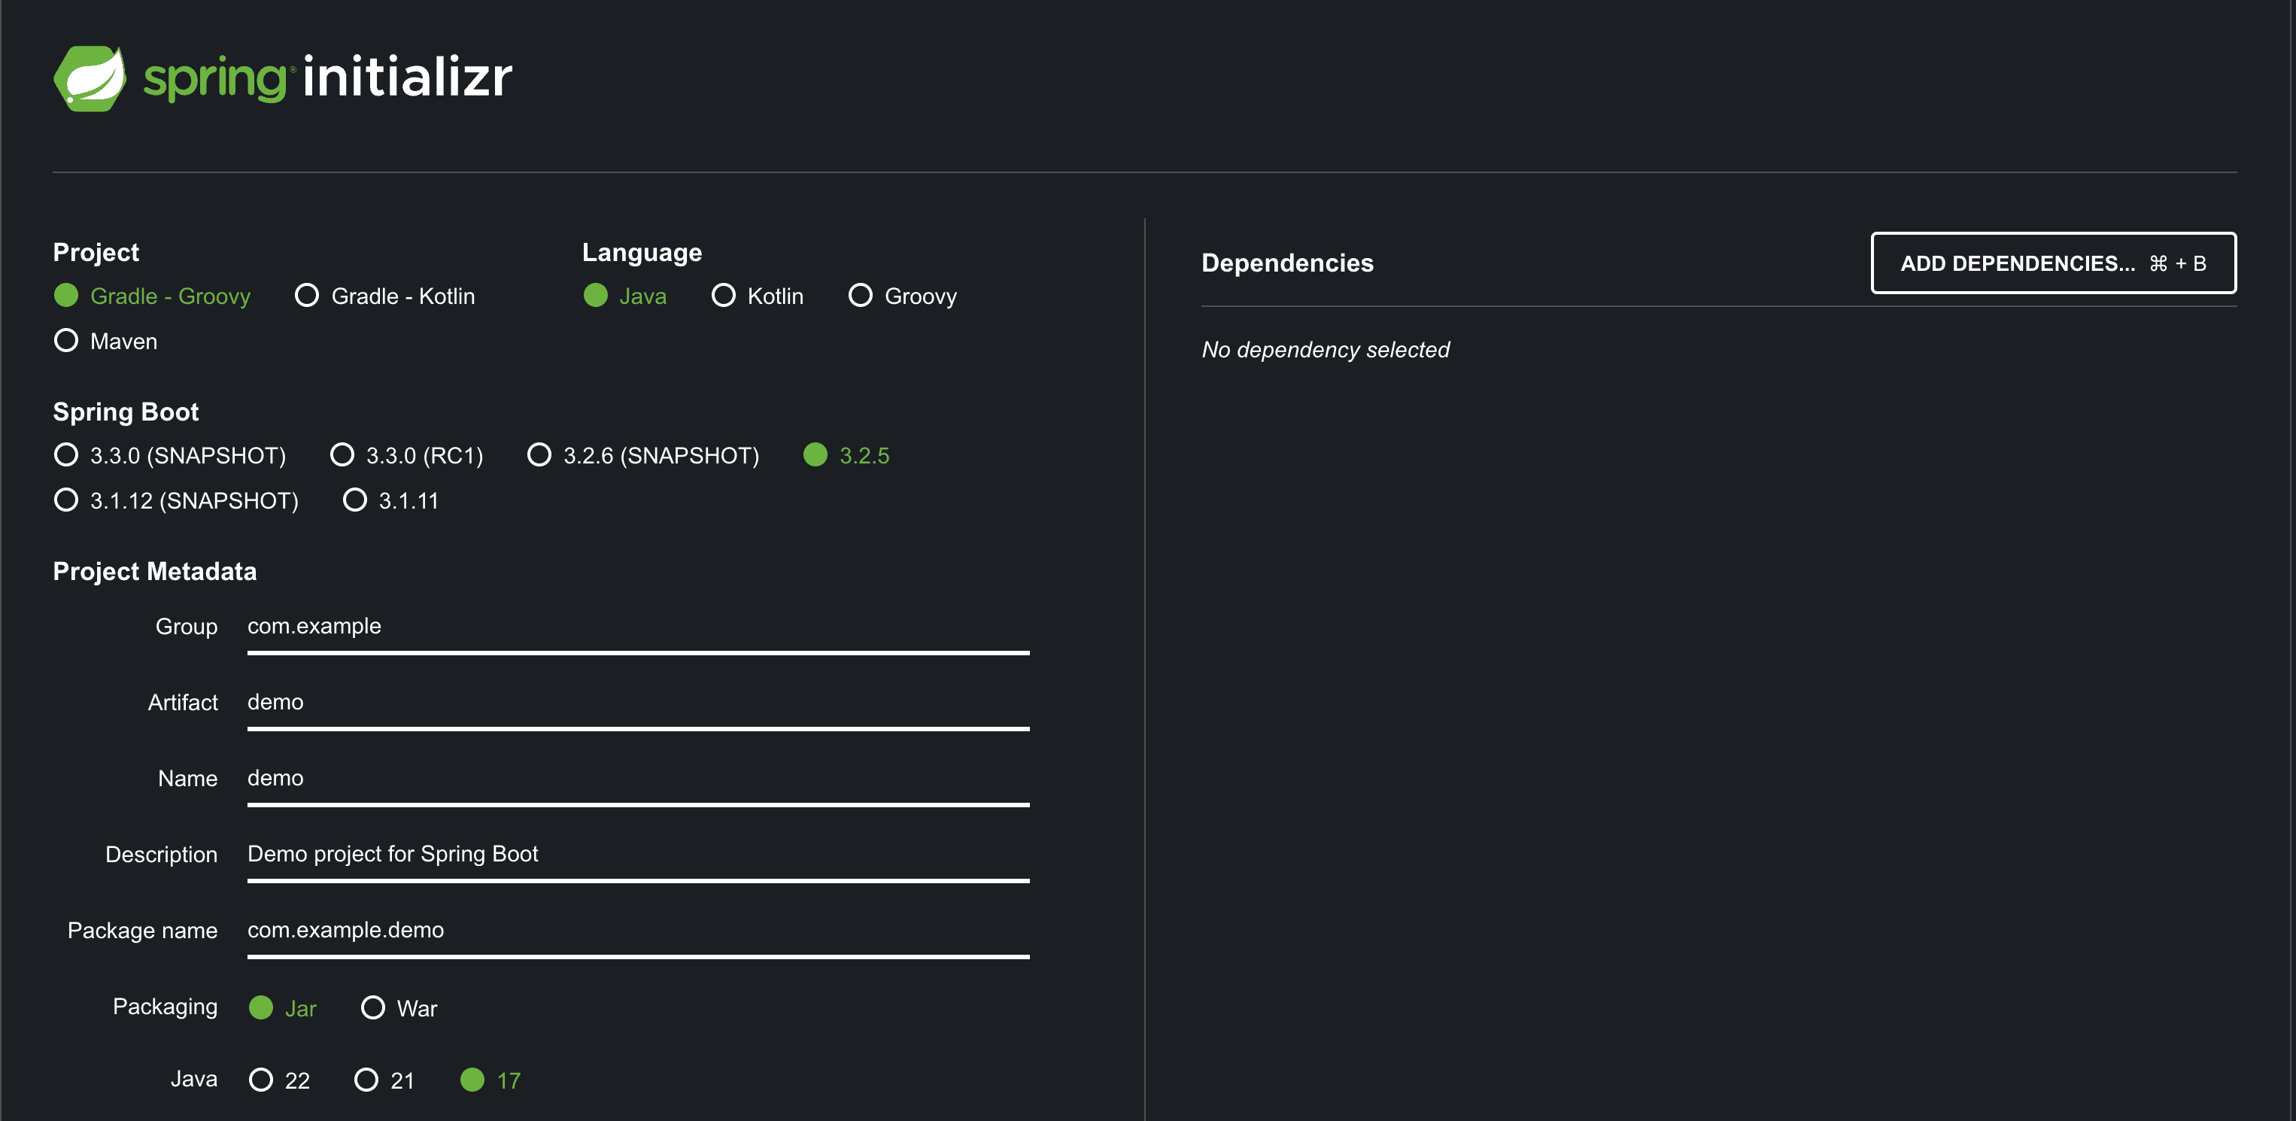Select Gradle - Kotlin project type
Screen dimensions: 2296x1121
point(307,295)
